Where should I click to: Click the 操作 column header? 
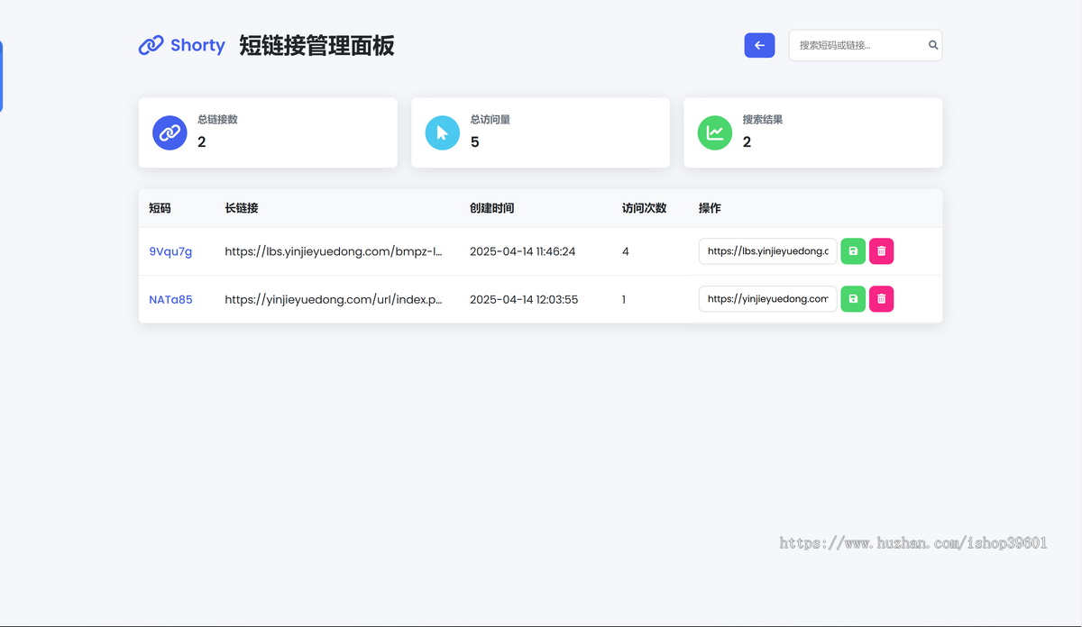point(710,208)
